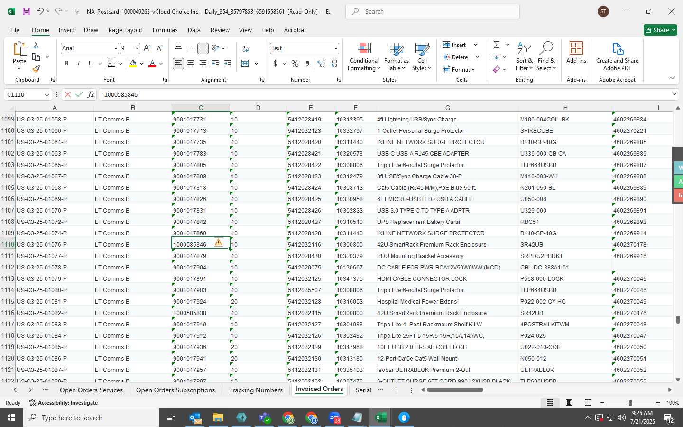Viewport: 683px width, 427px height.
Task: Click the Undo arrow icon
Action: pyautogui.click(x=40, y=11)
